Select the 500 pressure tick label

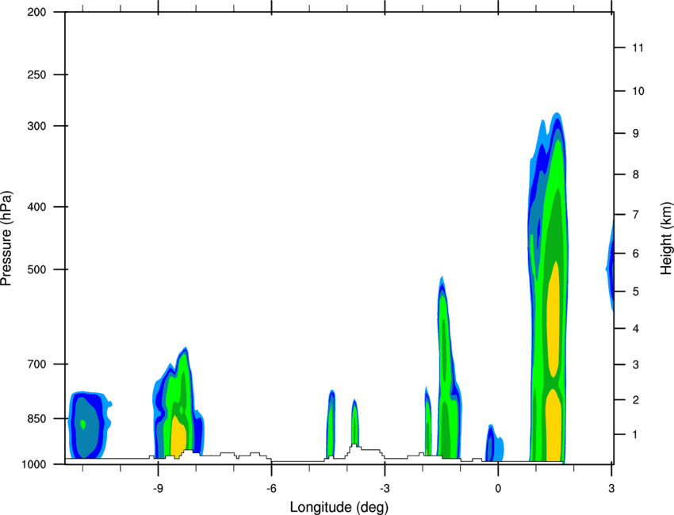[x=36, y=269]
